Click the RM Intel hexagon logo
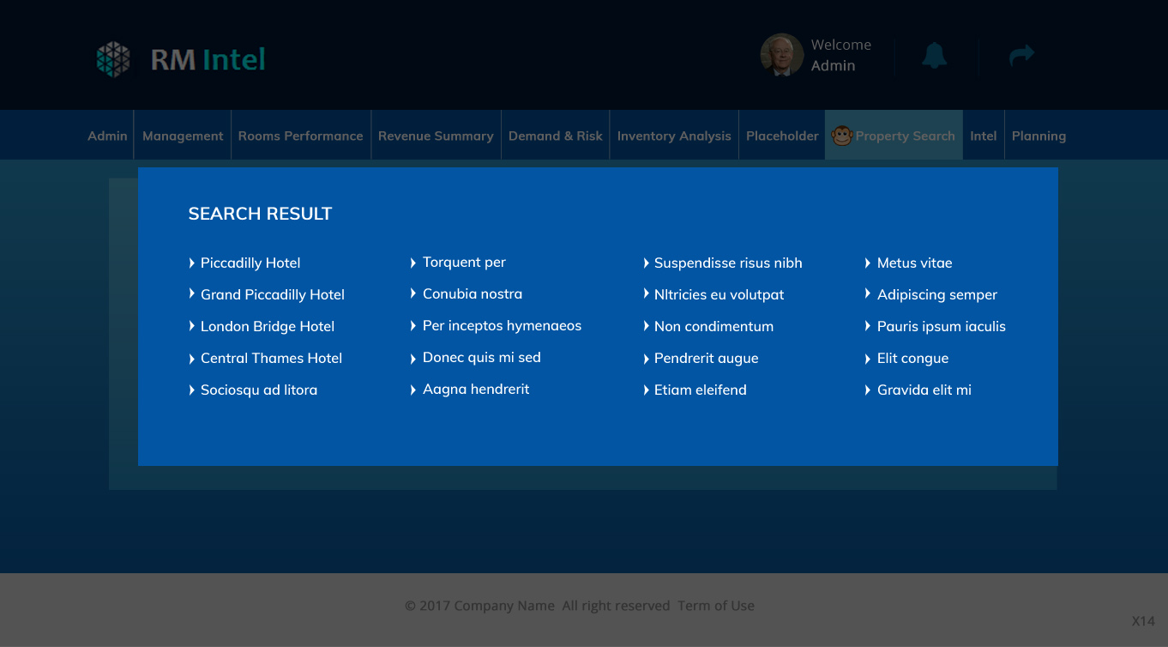The height and width of the screenshot is (647, 1168). coord(113,58)
